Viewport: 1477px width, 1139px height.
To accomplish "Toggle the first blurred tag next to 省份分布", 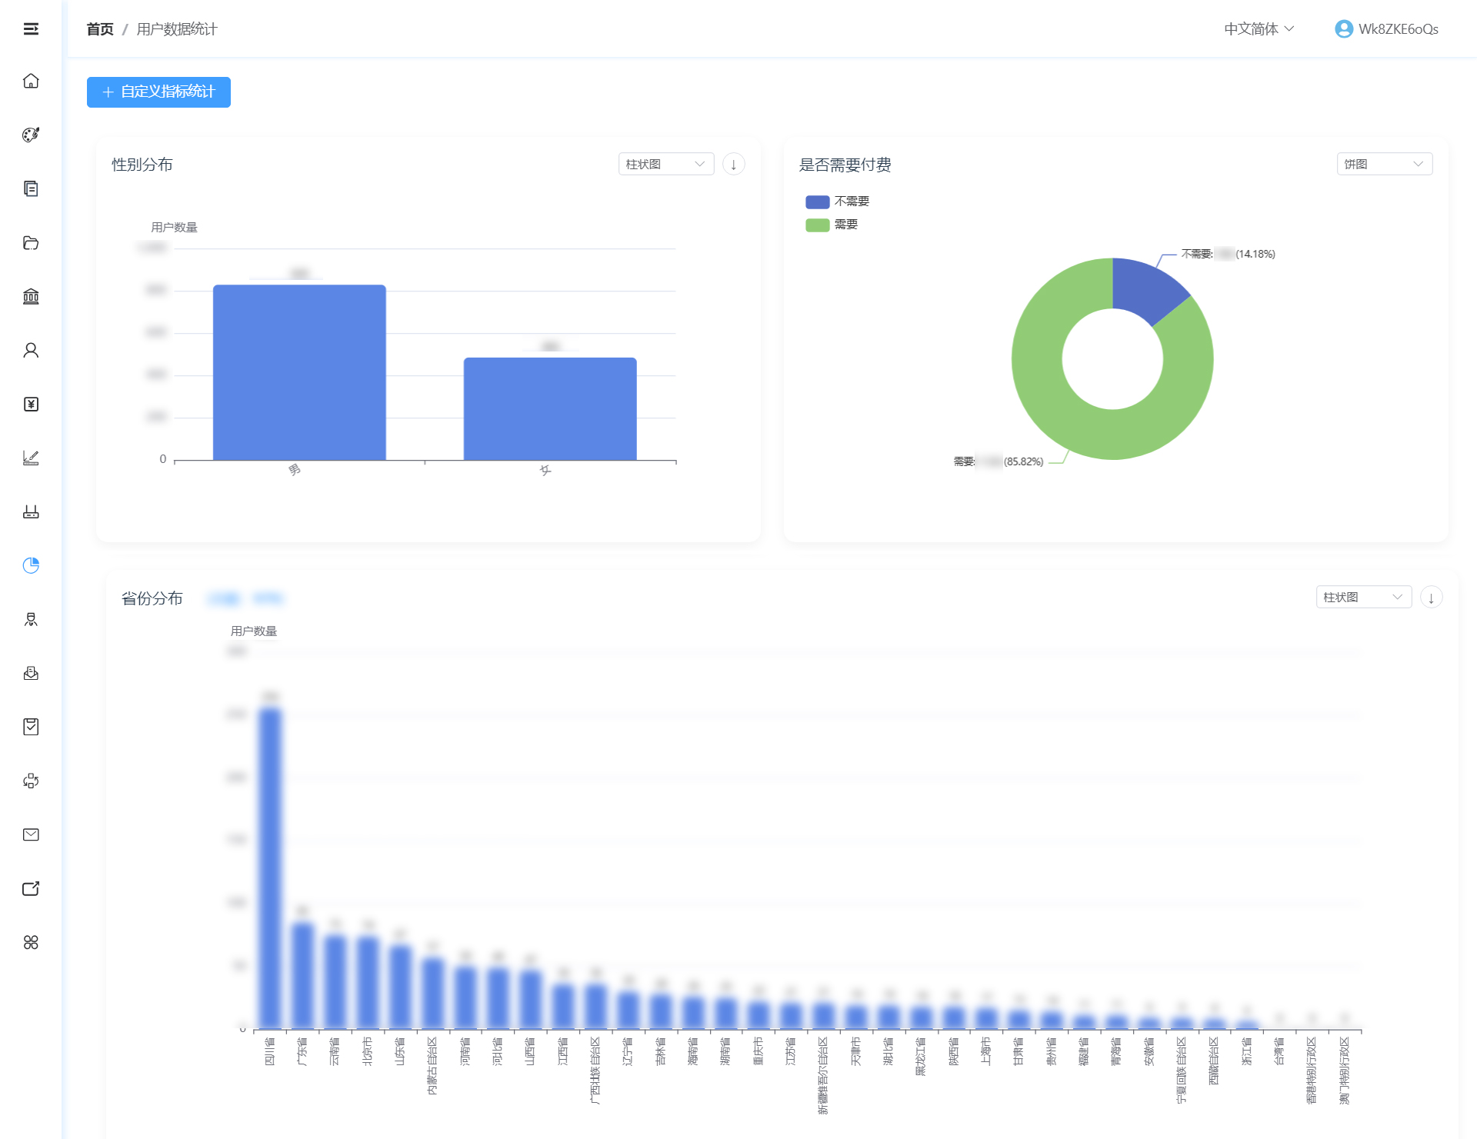I will pos(225,598).
